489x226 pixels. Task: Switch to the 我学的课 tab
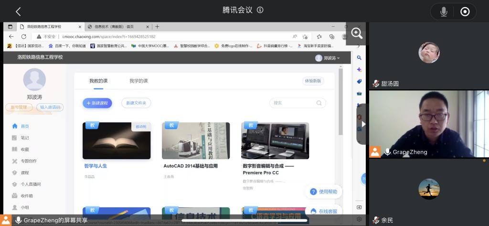(x=138, y=81)
